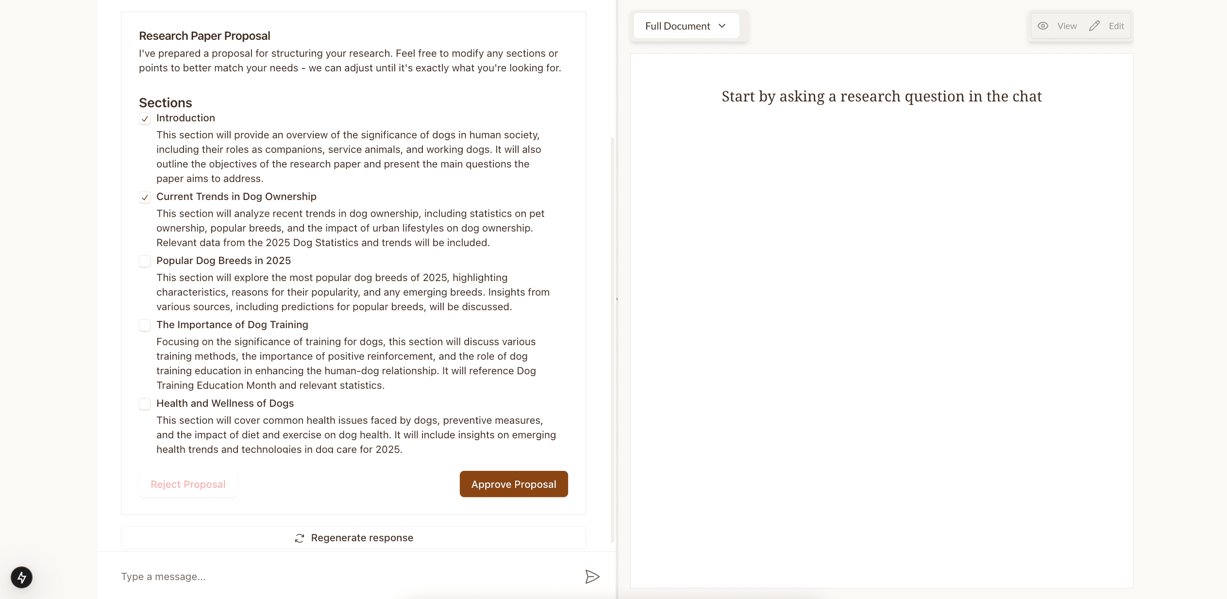1227x599 pixels.
Task: Enable Health and Wellness of Dogs section
Action: tap(145, 404)
